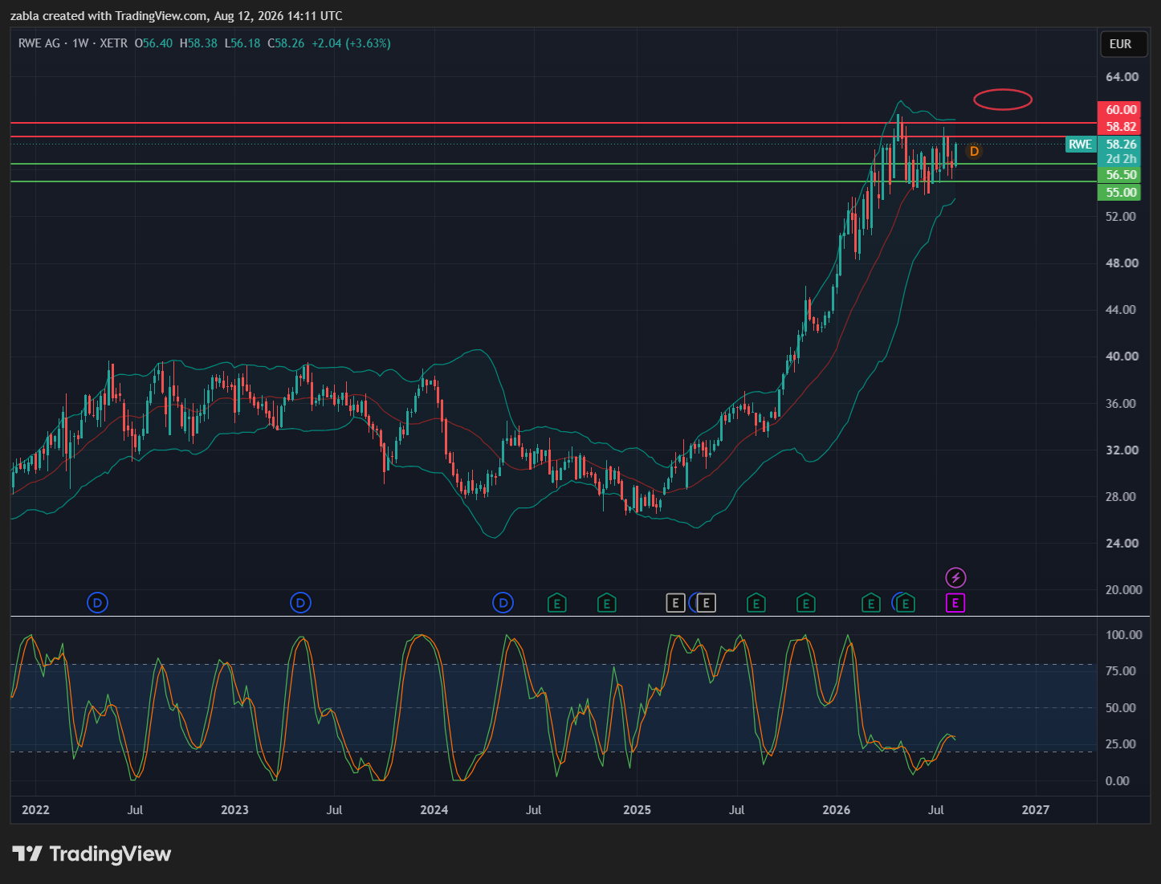Click the 2022 label on the time axis
Viewport: 1161px width, 884px height.
(35, 810)
